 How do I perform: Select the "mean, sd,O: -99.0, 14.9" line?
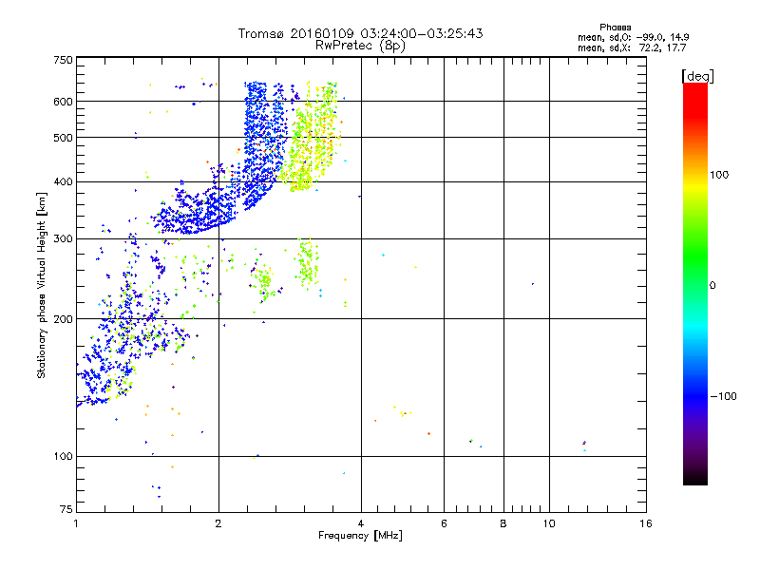click(x=633, y=38)
